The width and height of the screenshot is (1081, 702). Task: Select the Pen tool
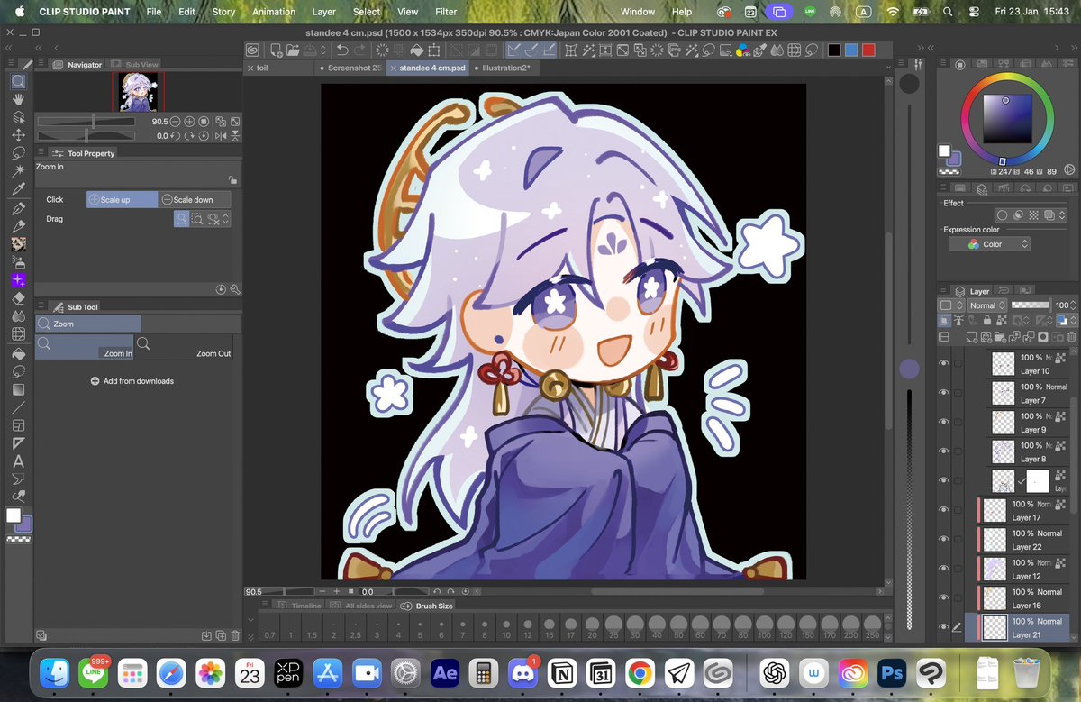[x=17, y=208]
